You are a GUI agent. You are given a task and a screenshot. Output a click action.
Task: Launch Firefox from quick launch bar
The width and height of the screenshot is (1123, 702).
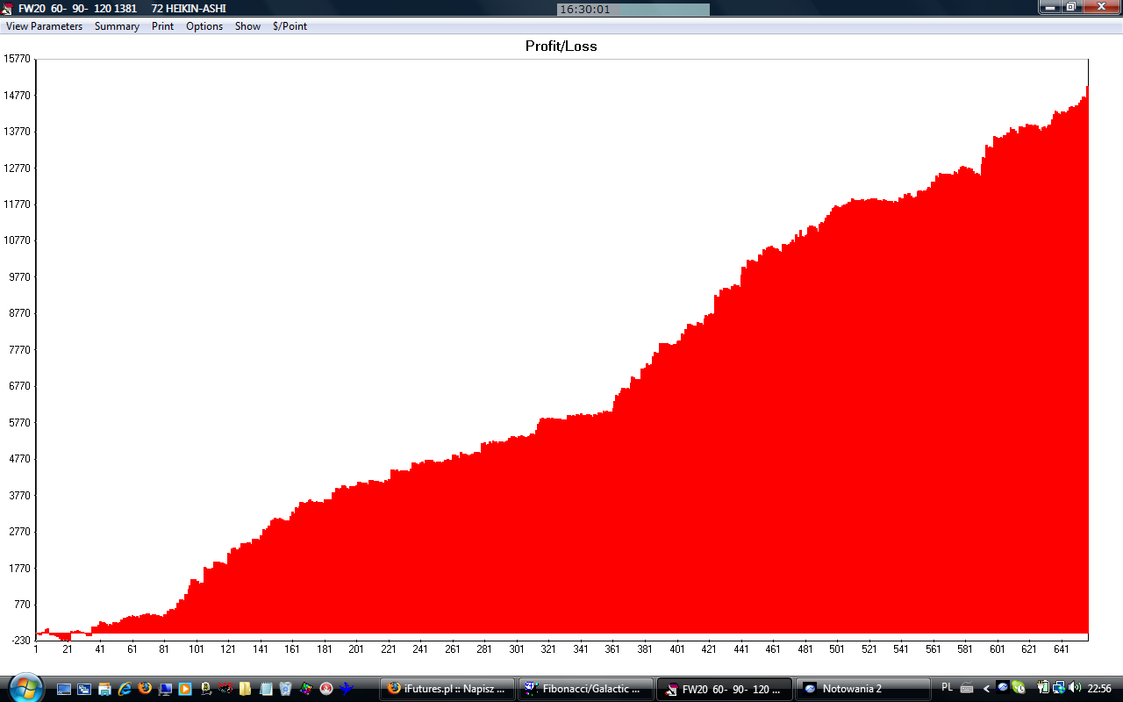[145, 689]
